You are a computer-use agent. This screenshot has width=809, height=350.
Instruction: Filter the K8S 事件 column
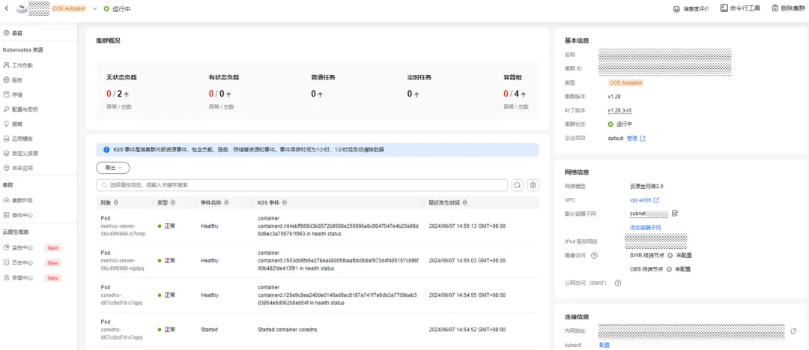point(285,203)
